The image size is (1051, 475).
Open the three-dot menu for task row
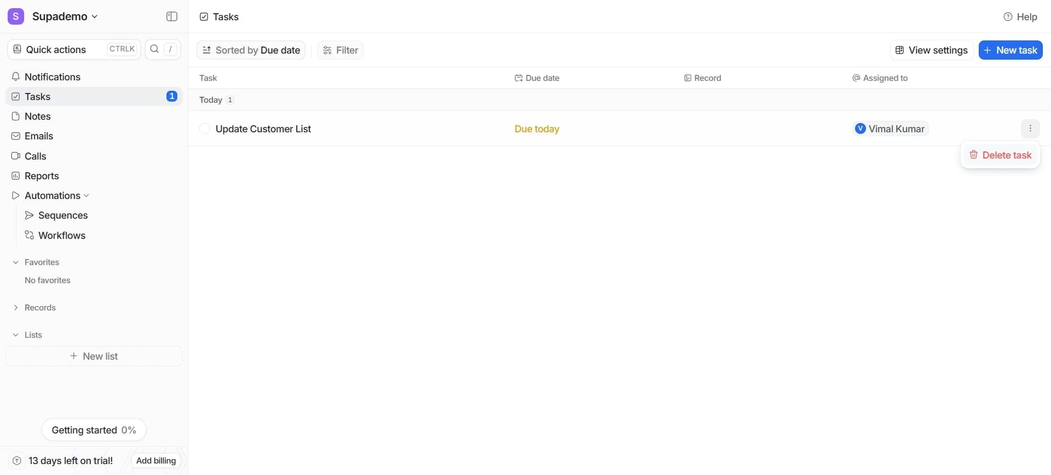coord(1030,128)
